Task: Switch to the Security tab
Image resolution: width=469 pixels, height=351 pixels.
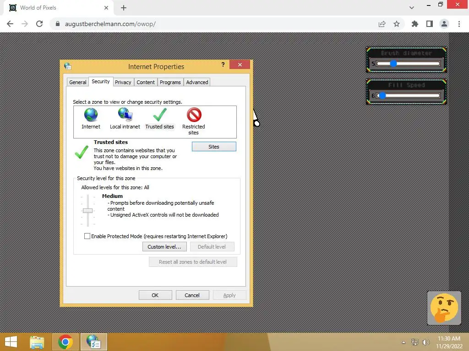Action: point(101,81)
